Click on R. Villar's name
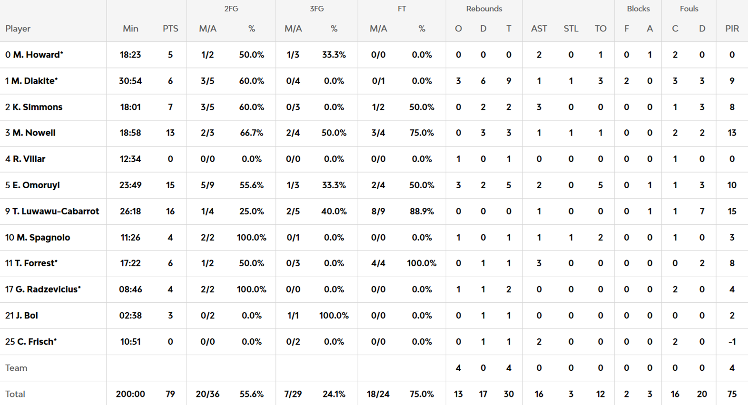 tap(29, 159)
